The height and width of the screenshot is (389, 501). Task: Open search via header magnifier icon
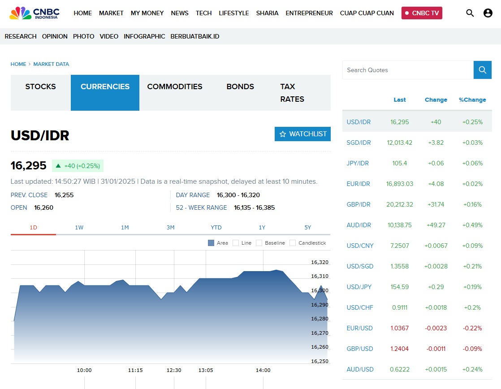pyautogui.click(x=470, y=13)
